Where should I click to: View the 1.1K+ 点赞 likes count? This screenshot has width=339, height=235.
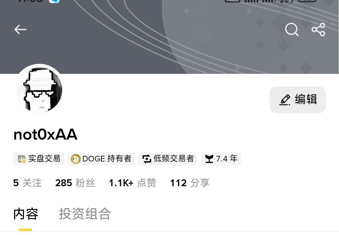point(132,183)
